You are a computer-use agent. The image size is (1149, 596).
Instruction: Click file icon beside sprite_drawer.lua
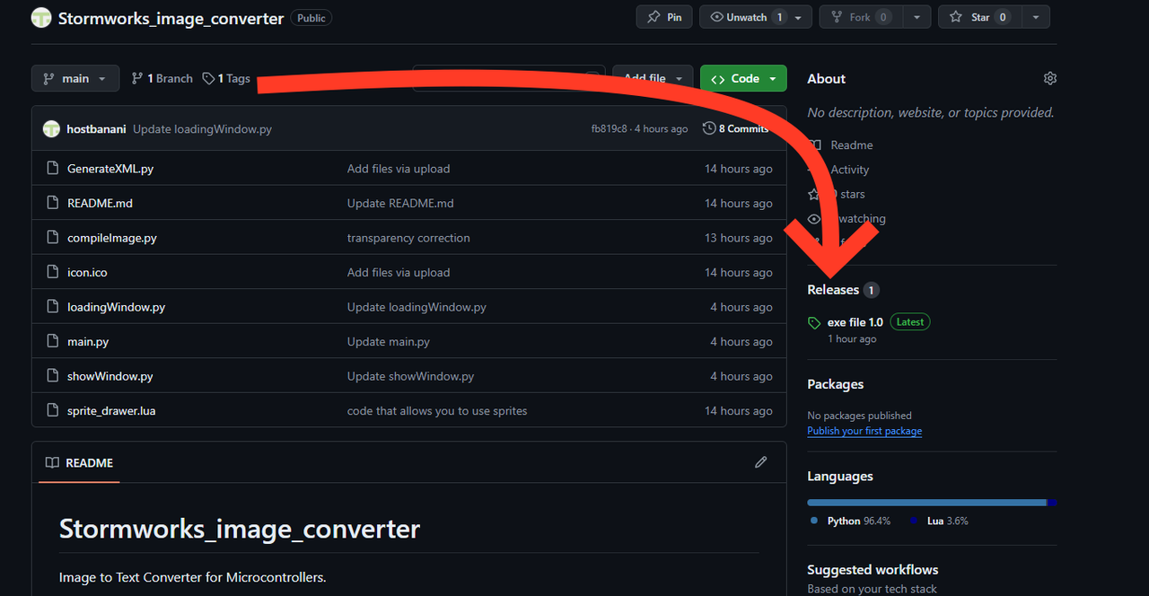click(51, 410)
